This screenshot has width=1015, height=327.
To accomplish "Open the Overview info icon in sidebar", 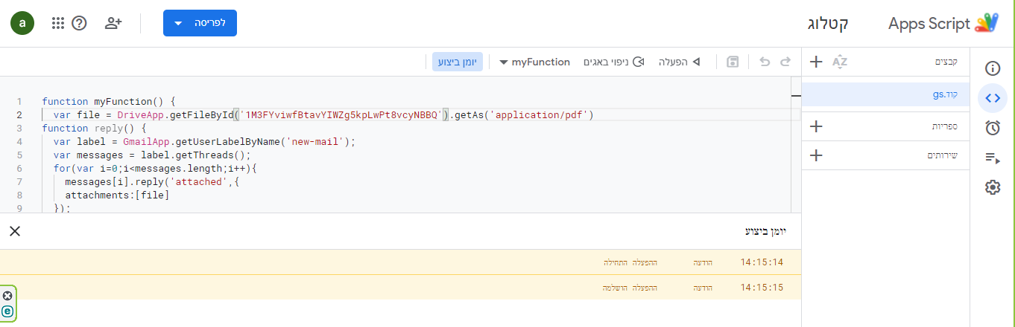I will 992,69.
